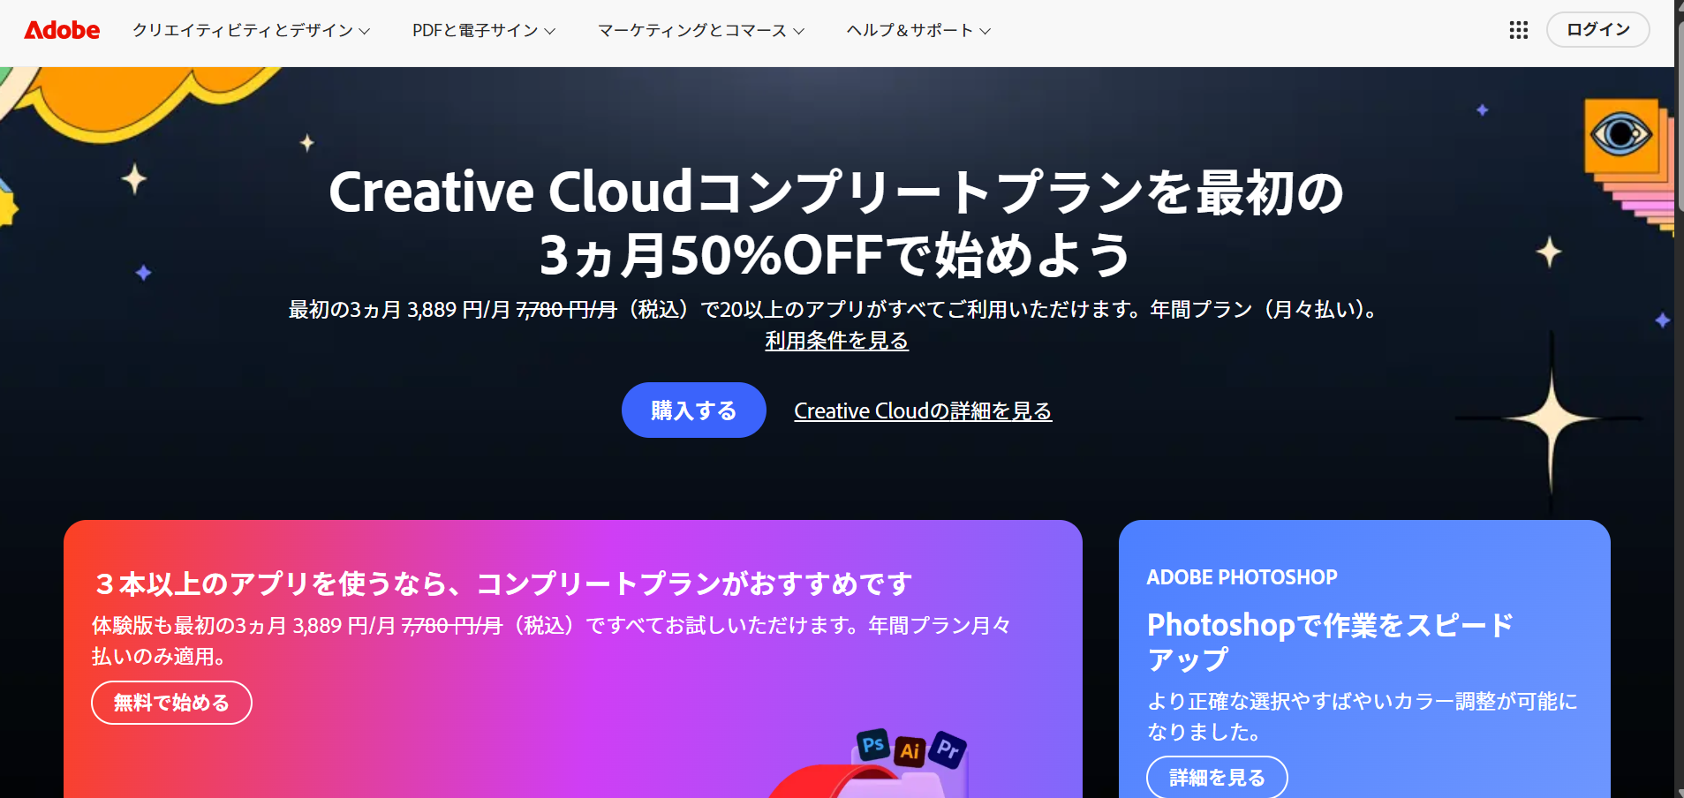Click 詳細を見る in Photoshop card
This screenshot has height=798, width=1684.
pyautogui.click(x=1217, y=777)
